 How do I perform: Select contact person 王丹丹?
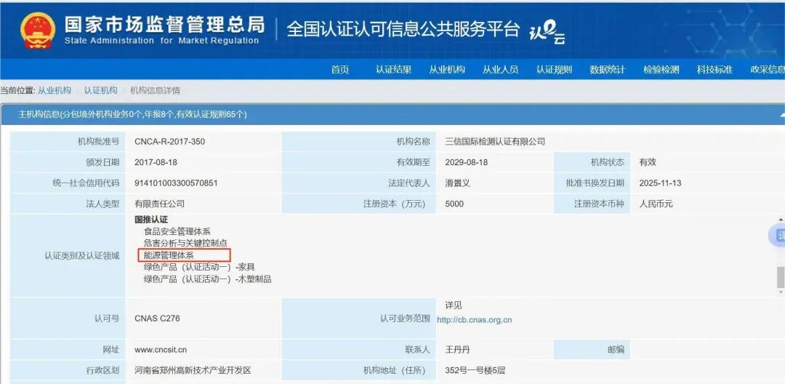457,350
